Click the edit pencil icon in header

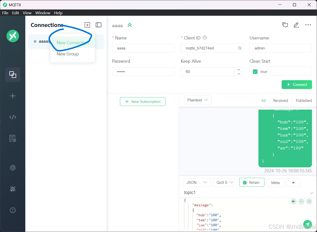click(x=296, y=25)
